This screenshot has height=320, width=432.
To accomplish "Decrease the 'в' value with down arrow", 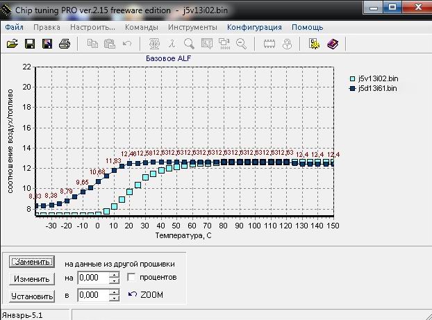I will tap(115, 298).
